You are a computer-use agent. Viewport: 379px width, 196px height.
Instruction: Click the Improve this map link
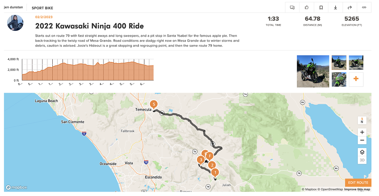coord(357,189)
